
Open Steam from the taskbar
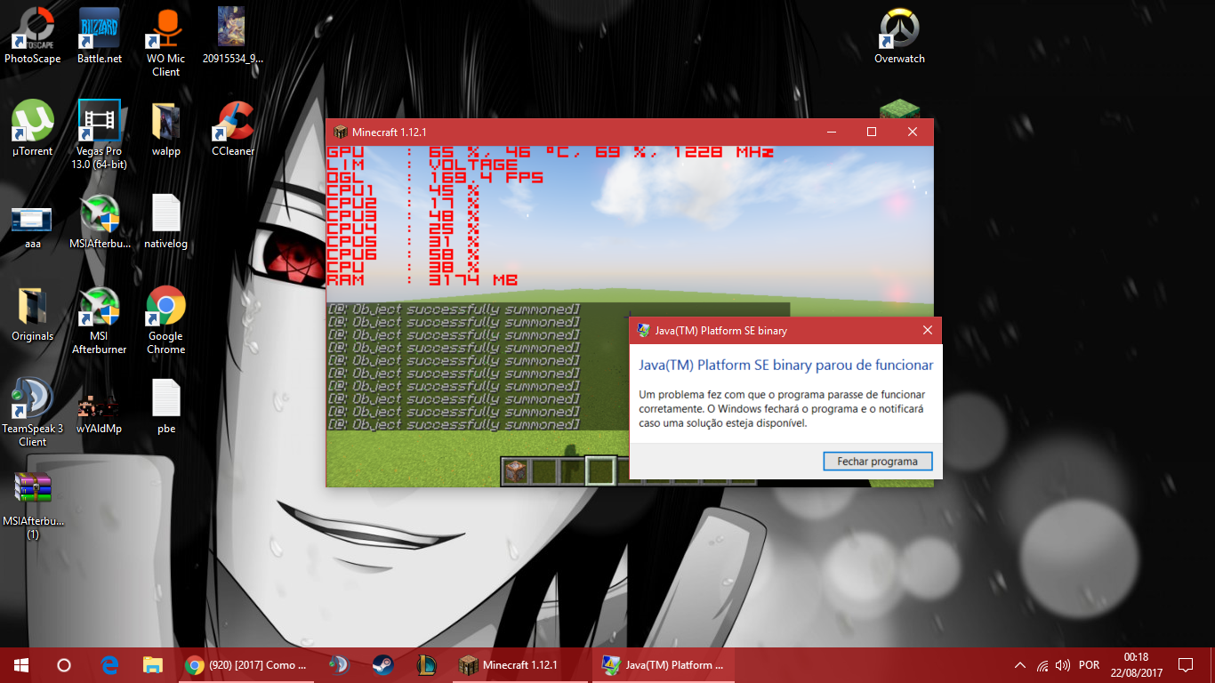pyautogui.click(x=382, y=665)
